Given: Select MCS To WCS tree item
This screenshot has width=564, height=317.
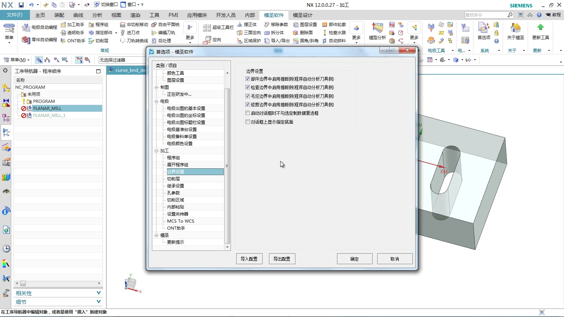Looking at the screenshot, I should 180,221.
